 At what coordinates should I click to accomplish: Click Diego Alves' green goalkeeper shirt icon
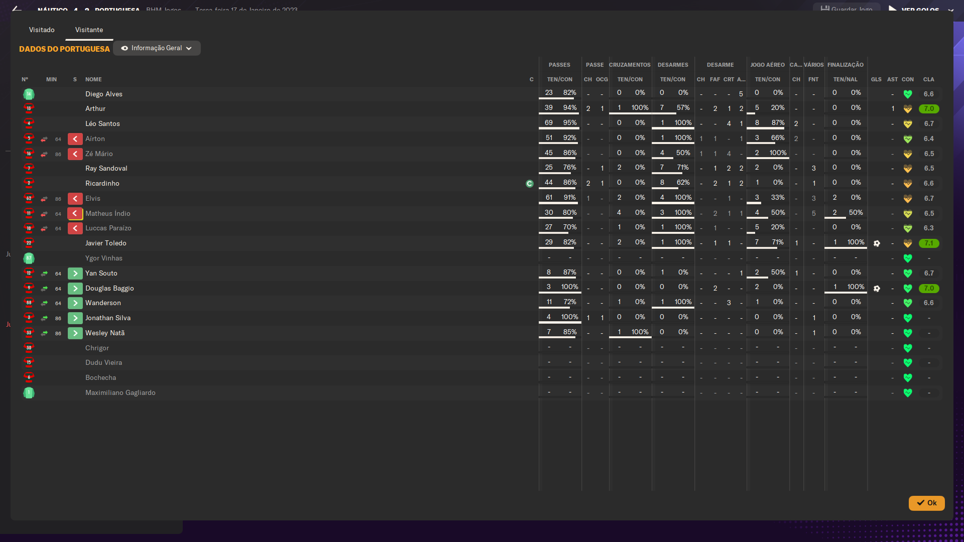pyautogui.click(x=29, y=94)
